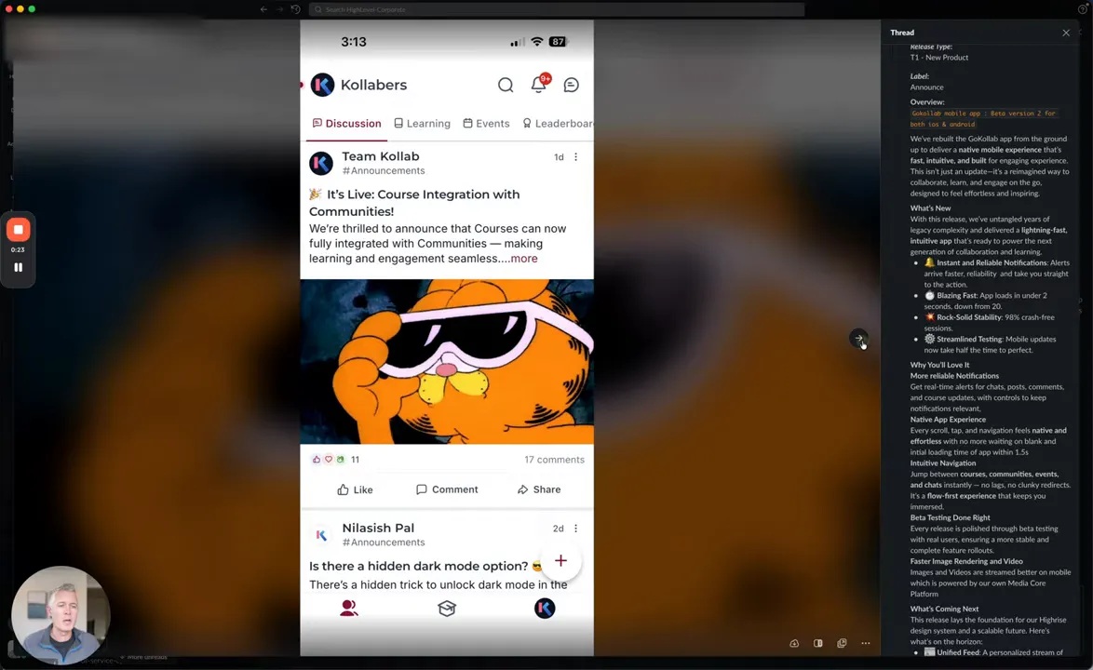This screenshot has height=670, width=1093.
Task: Click the cloud download icon below video
Action: point(794,644)
